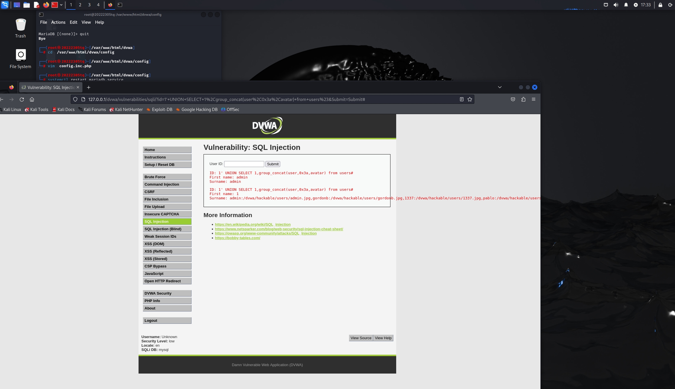The image size is (675, 389).
Task: Open the bobby-tables.com link
Action: (x=238, y=238)
